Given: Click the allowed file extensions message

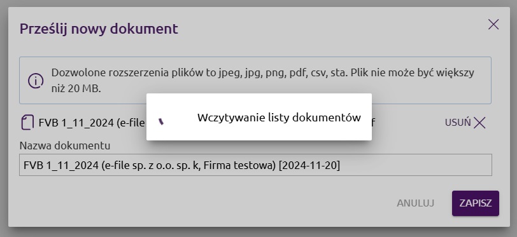Looking at the screenshot, I should [255, 81].
